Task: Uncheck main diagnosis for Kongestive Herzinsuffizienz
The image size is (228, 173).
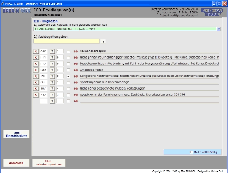Action: click(x=68, y=76)
